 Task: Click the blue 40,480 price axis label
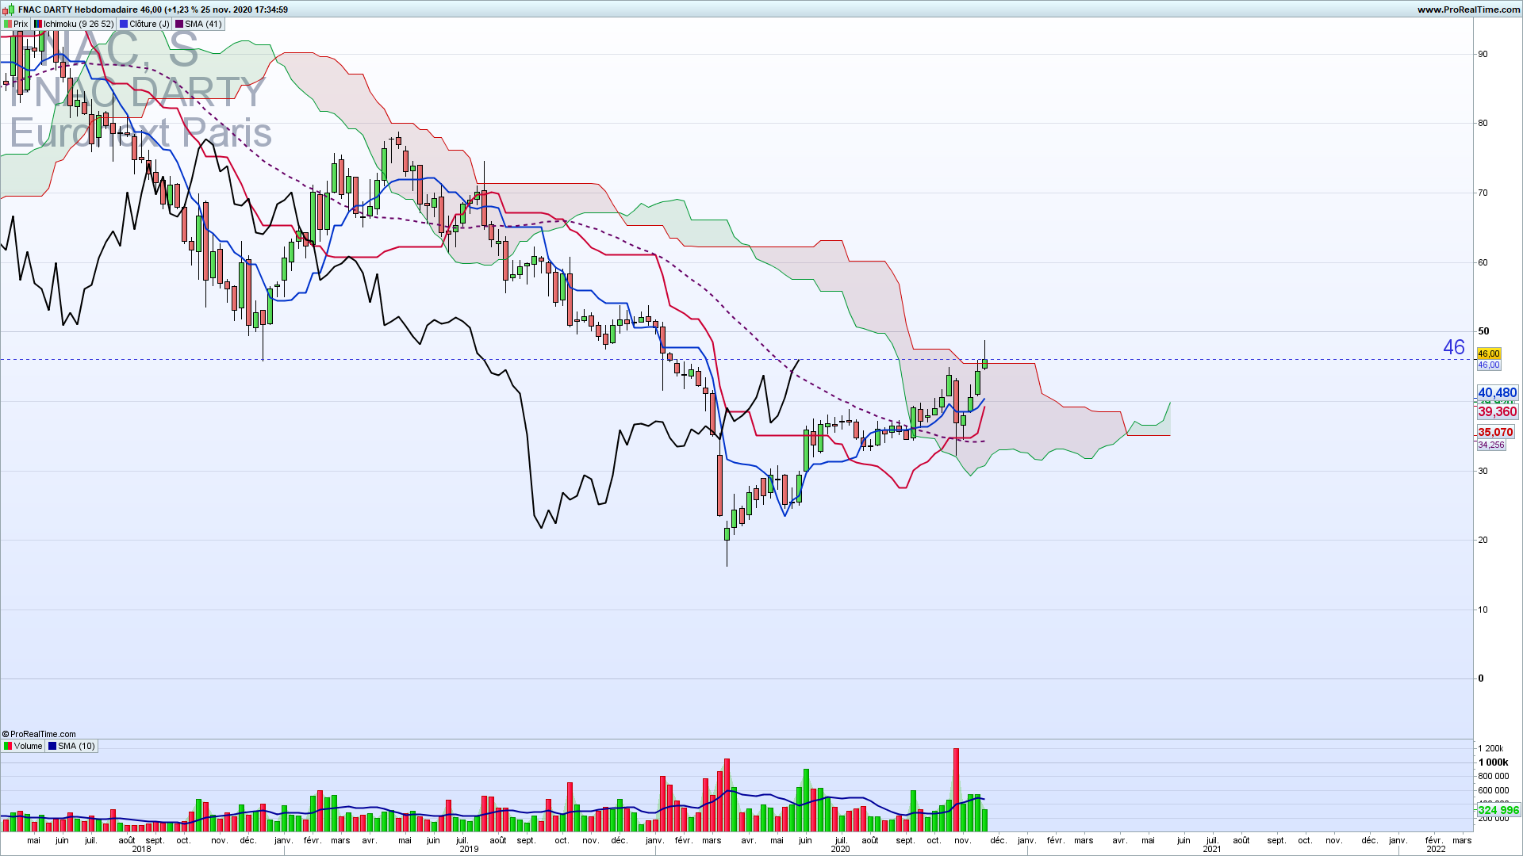point(1497,393)
